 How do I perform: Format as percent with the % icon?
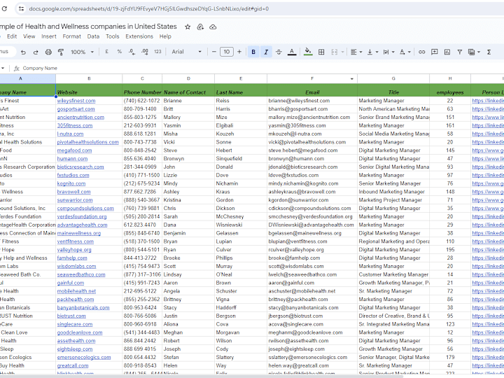[119, 52]
